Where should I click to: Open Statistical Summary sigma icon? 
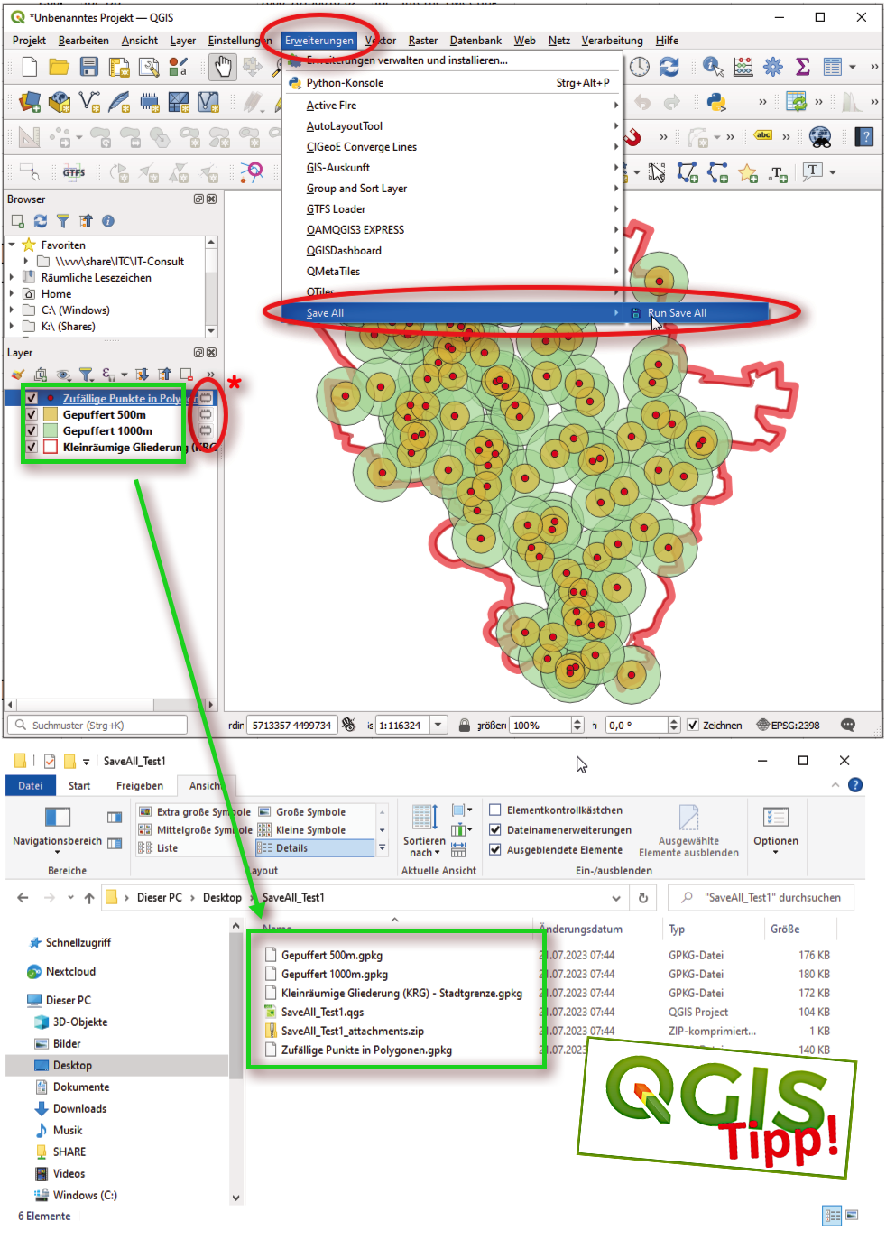coord(803,67)
